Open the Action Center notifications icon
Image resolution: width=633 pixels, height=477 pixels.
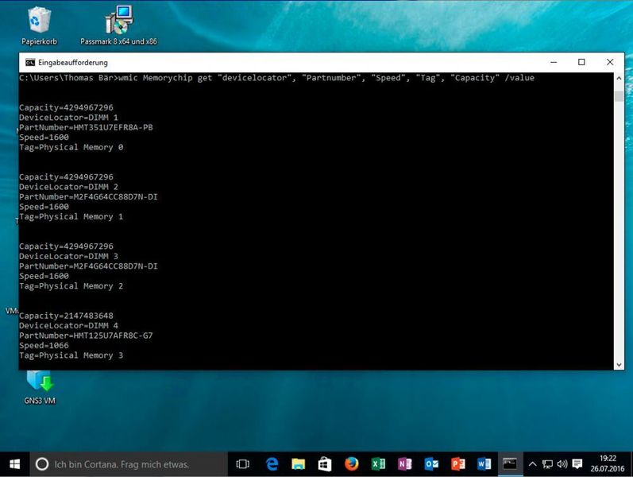click(577, 464)
